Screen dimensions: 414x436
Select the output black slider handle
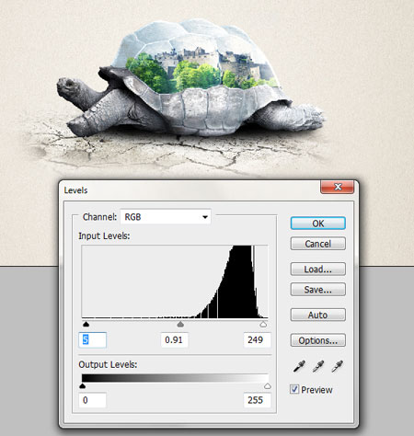point(82,386)
